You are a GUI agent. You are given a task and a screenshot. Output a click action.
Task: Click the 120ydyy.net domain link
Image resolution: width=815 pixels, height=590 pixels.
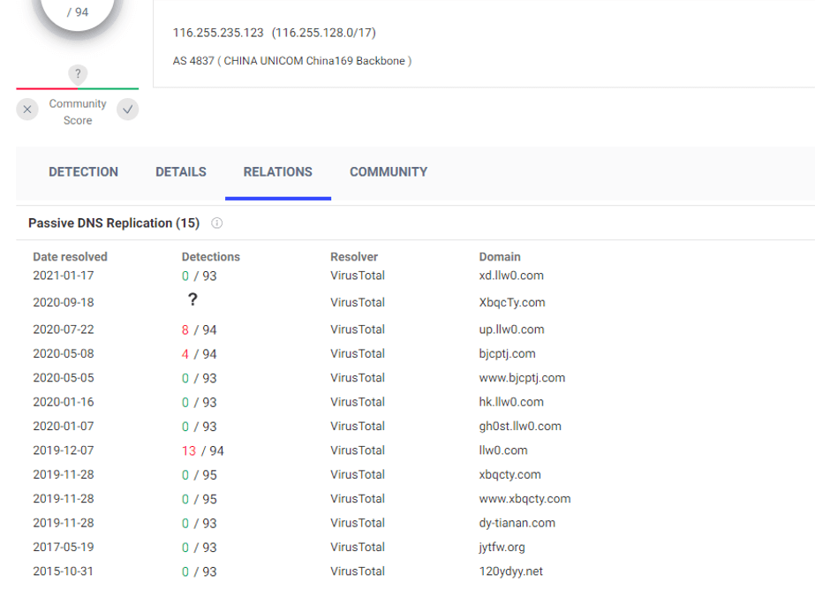pyautogui.click(x=511, y=571)
